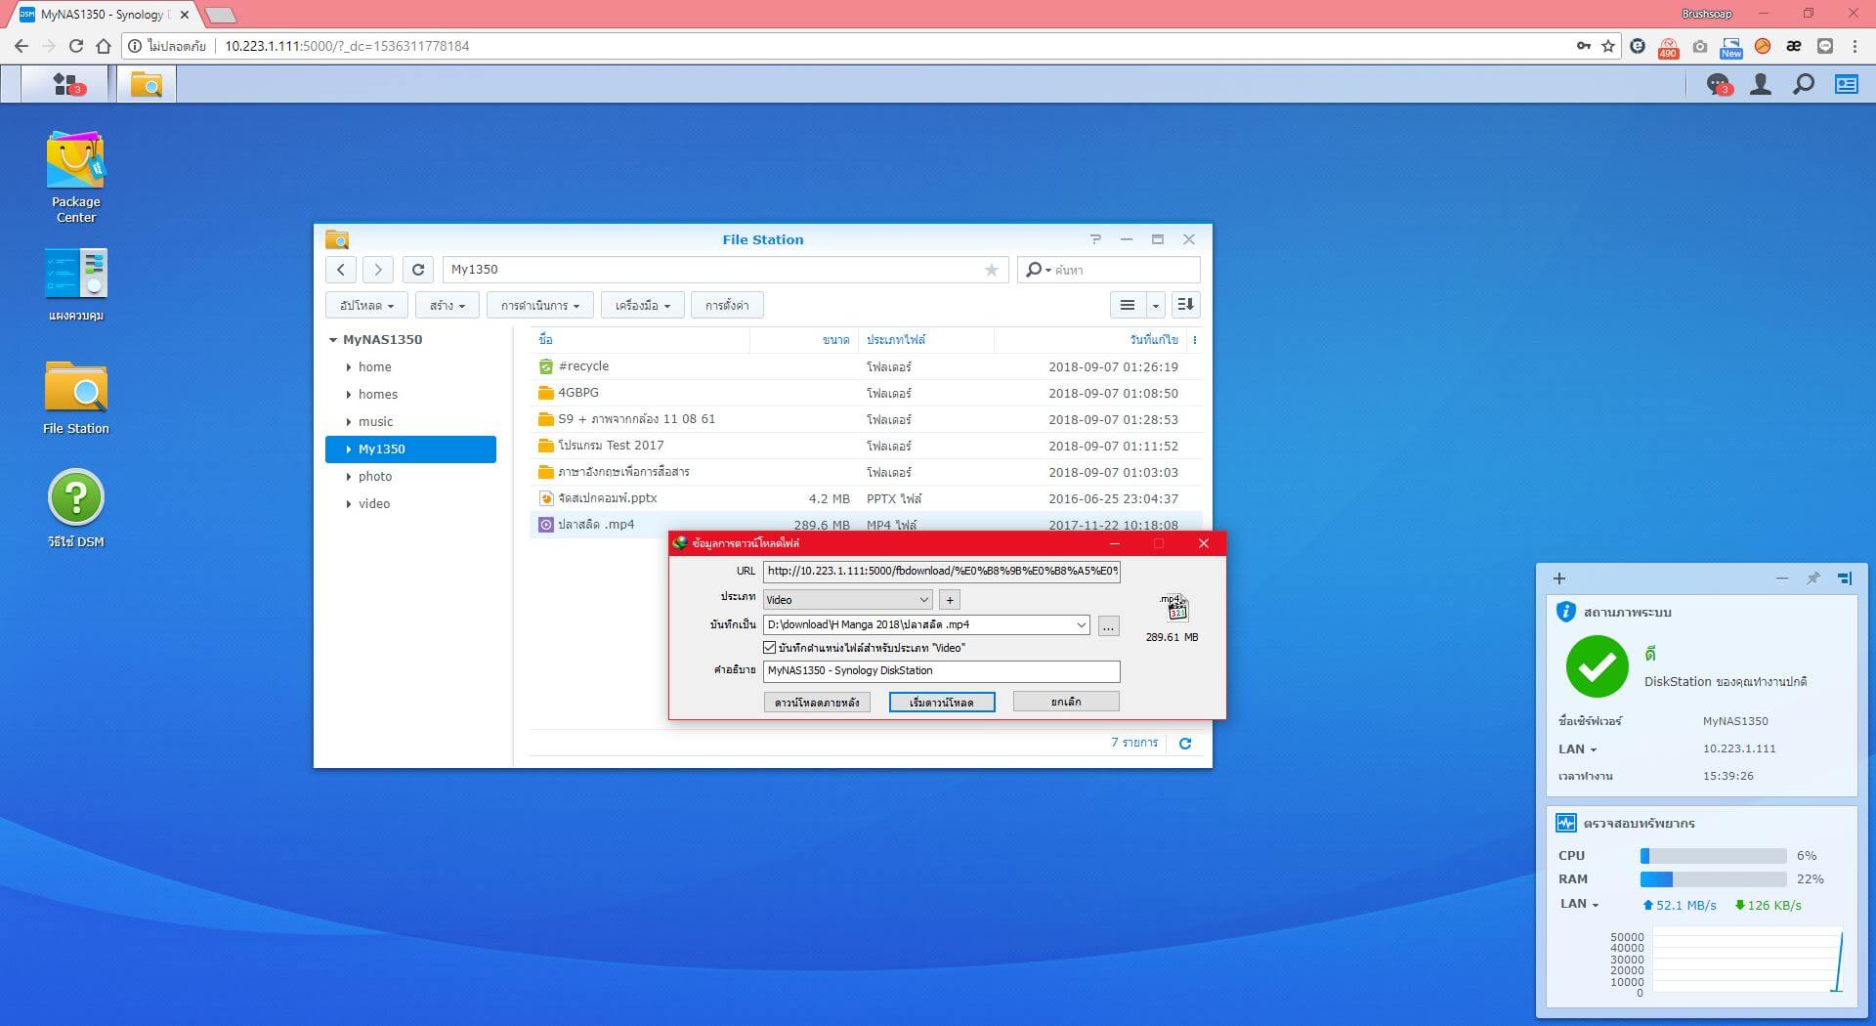Open the notifications chat bubble icon
The width and height of the screenshot is (1876, 1026).
tap(1717, 85)
